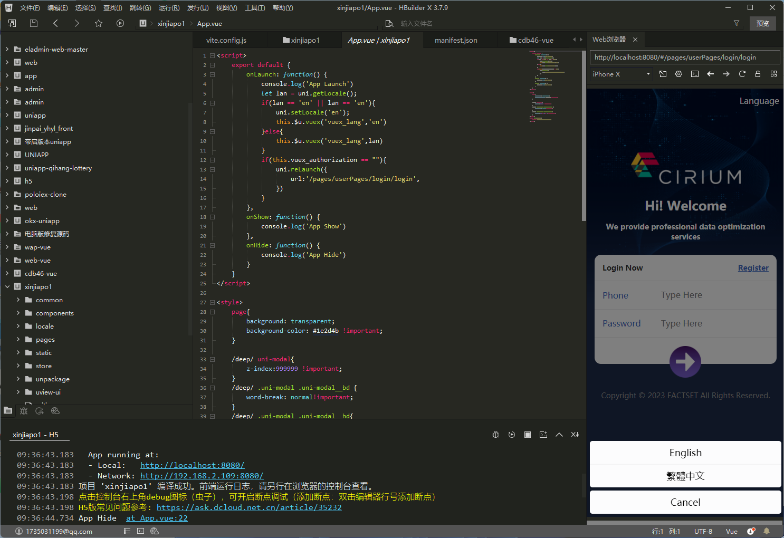784x538 pixels.
Task: Click the filter funnel icon near preview
Action: click(x=737, y=23)
